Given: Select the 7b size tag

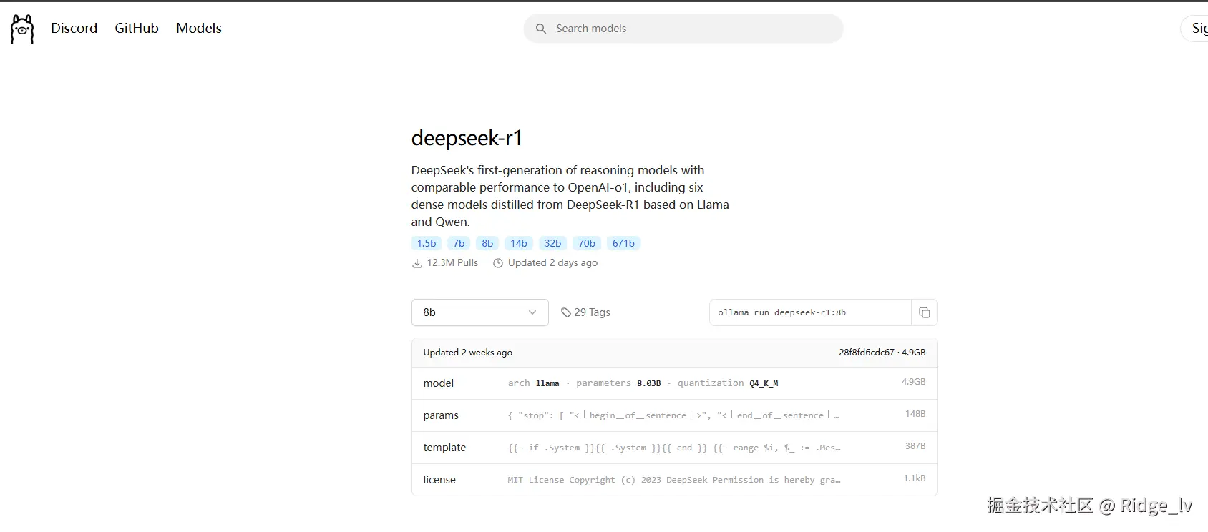Looking at the screenshot, I should click(459, 243).
